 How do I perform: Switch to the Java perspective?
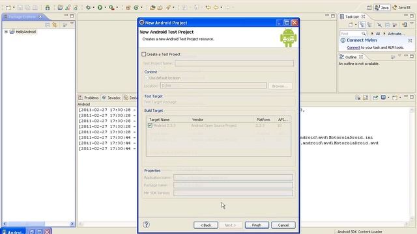[382, 8]
